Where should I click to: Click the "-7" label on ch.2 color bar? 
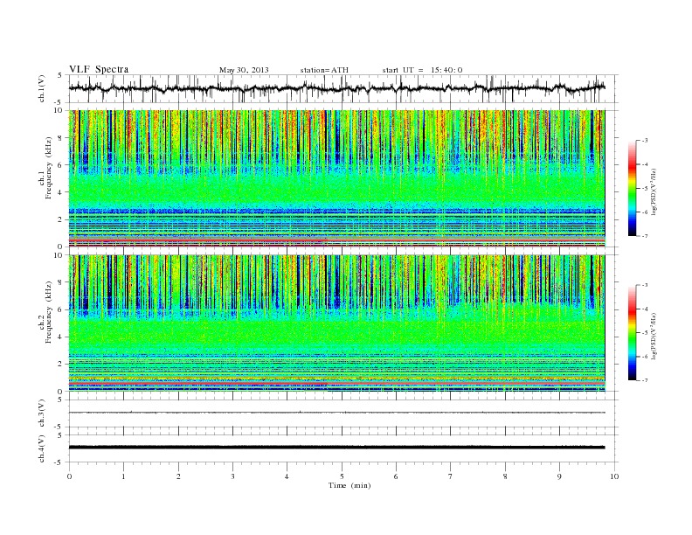645,380
